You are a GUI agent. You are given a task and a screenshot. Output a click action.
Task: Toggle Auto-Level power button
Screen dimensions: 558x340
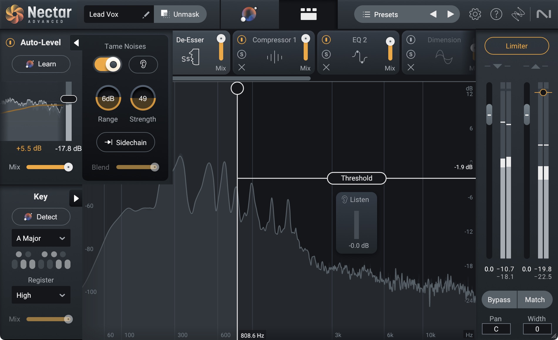coord(10,43)
